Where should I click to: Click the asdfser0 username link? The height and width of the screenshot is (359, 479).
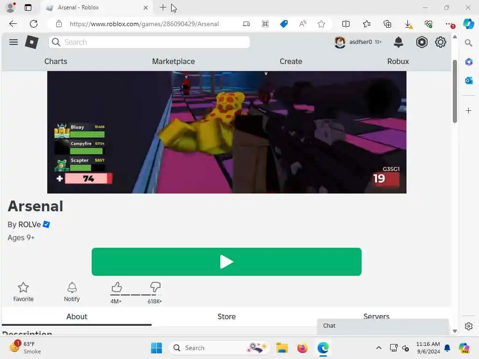361,42
